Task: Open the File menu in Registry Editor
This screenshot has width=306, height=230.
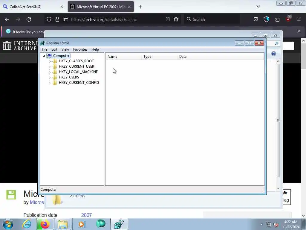Action: [45, 49]
